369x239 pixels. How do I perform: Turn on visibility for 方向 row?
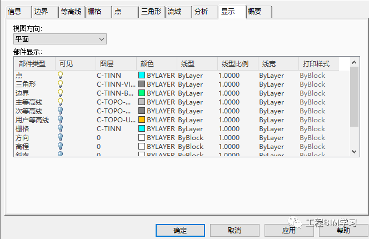pyautogui.click(x=60, y=137)
